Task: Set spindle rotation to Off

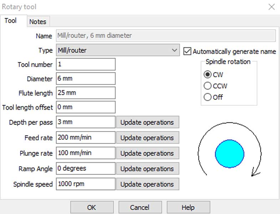Action: tap(208, 97)
